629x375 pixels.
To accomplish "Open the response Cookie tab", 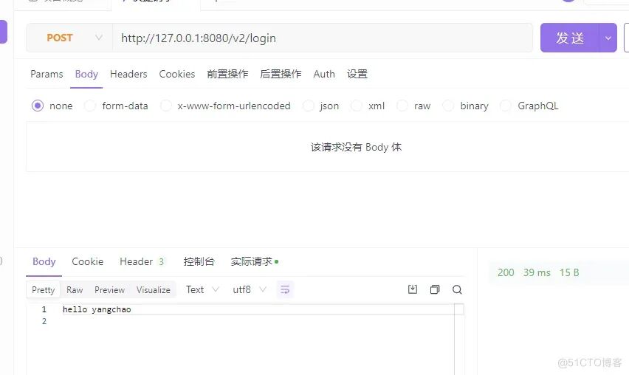I will click(87, 262).
